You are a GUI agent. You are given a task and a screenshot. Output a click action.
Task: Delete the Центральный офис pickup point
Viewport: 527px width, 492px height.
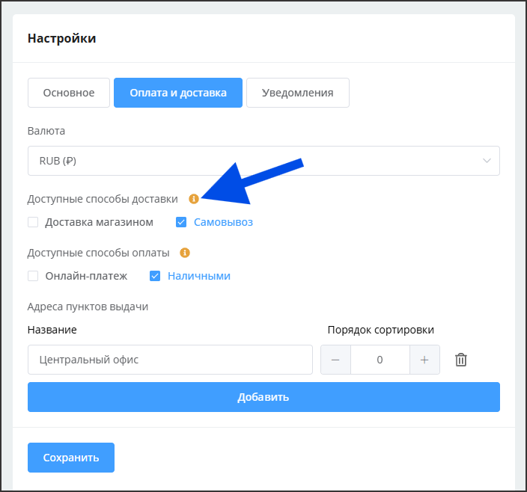point(461,360)
